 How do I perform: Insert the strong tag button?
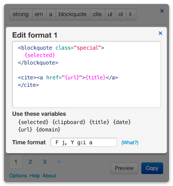[x=21, y=14]
